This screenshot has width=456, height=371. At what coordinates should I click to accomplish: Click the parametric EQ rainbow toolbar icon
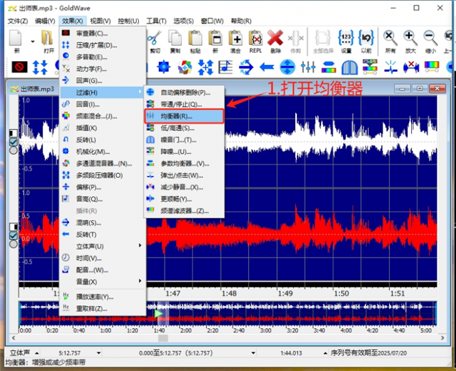pyautogui.click(x=329, y=67)
